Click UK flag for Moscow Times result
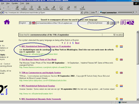The image size is (139, 104). 121,60
